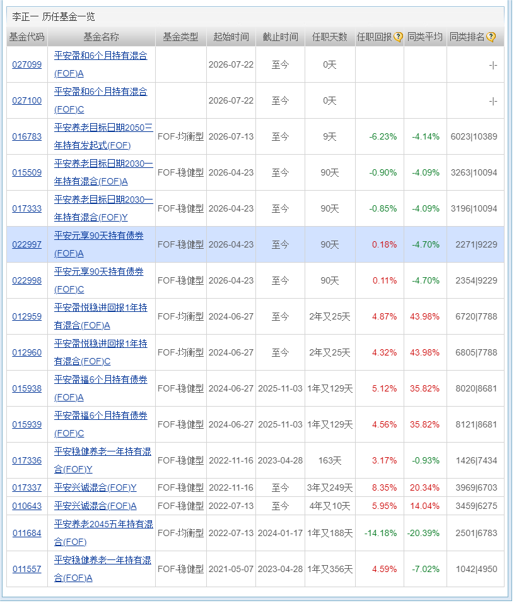Select the 8.35% return value for 017337
The image size is (514, 603).
click(x=385, y=487)
